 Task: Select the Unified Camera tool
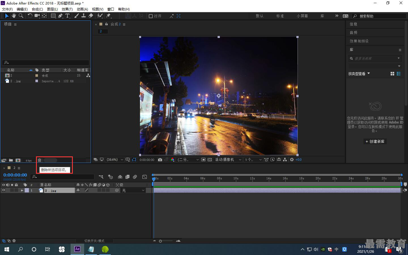tap(37, 16)
